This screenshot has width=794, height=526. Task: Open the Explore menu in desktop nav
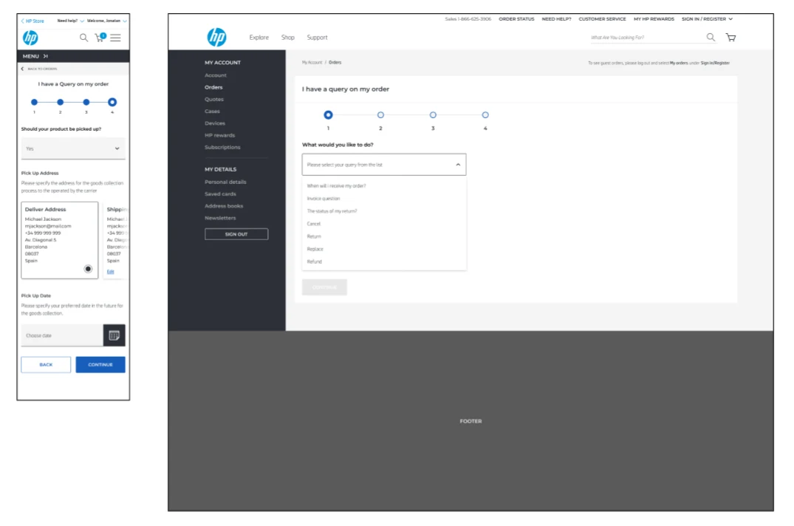[259, 38]
